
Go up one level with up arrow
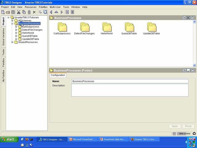point(56,12)
